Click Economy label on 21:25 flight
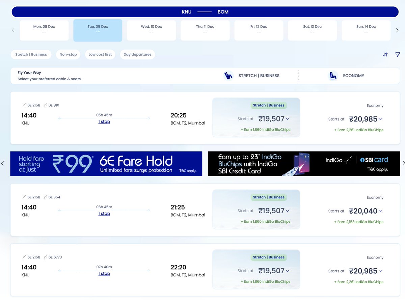Viewport: 405px width, 300px height. click(x=375, y=197)
